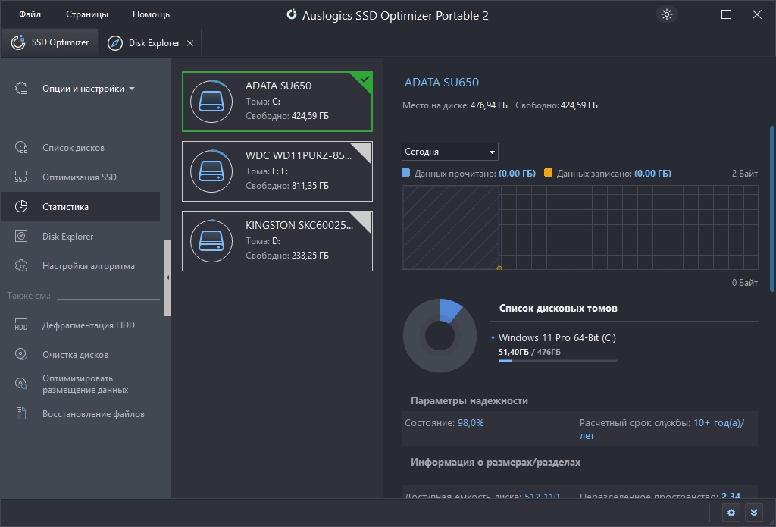Viewport: 776px width, 527px height.
Task: Click the ADATA SU650 heading title
Action: 442,82
